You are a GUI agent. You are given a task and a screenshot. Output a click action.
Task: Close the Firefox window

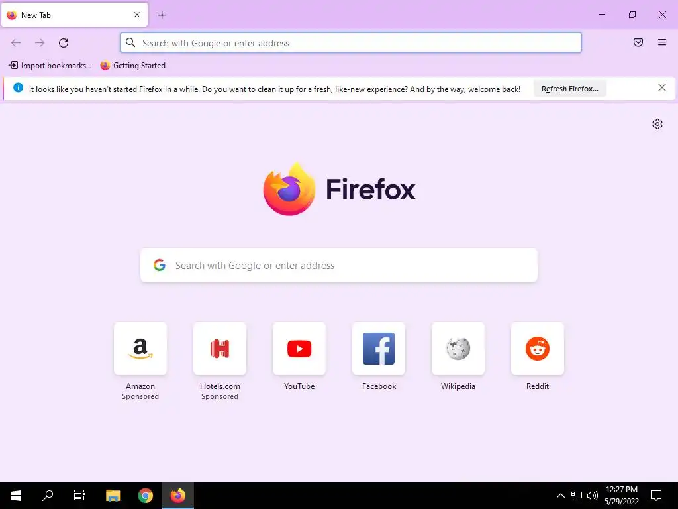click(662, 15)
